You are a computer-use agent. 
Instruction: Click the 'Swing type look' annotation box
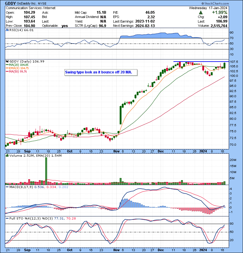[101, 73]
